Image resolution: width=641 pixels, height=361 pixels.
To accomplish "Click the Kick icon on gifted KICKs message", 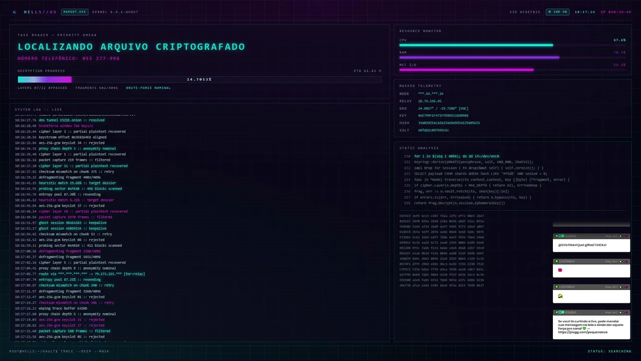I will tap(556, 236).
